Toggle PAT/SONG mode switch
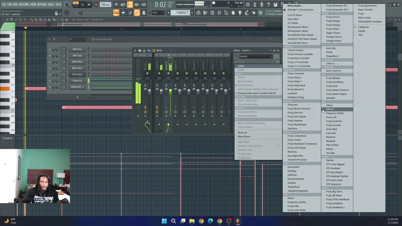Image resolution: width=402 pixels, height=226 pixels. [x=76, y=4]
